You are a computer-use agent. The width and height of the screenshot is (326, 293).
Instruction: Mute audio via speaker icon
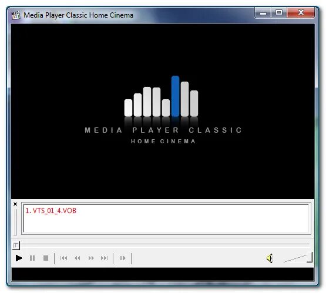pyautogui.click(x=270, y=258)
